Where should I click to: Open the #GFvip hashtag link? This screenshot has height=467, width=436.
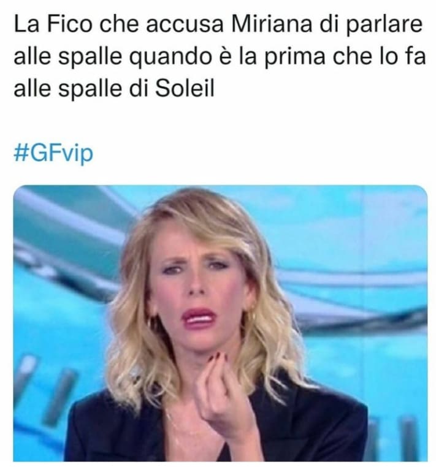(53, 153)
